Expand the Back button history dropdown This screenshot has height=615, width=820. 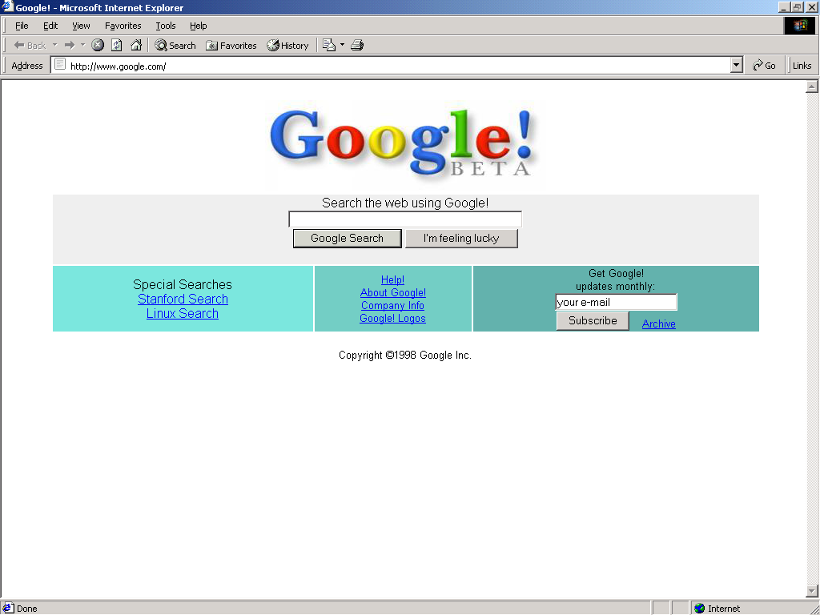(x=54, y=45)
